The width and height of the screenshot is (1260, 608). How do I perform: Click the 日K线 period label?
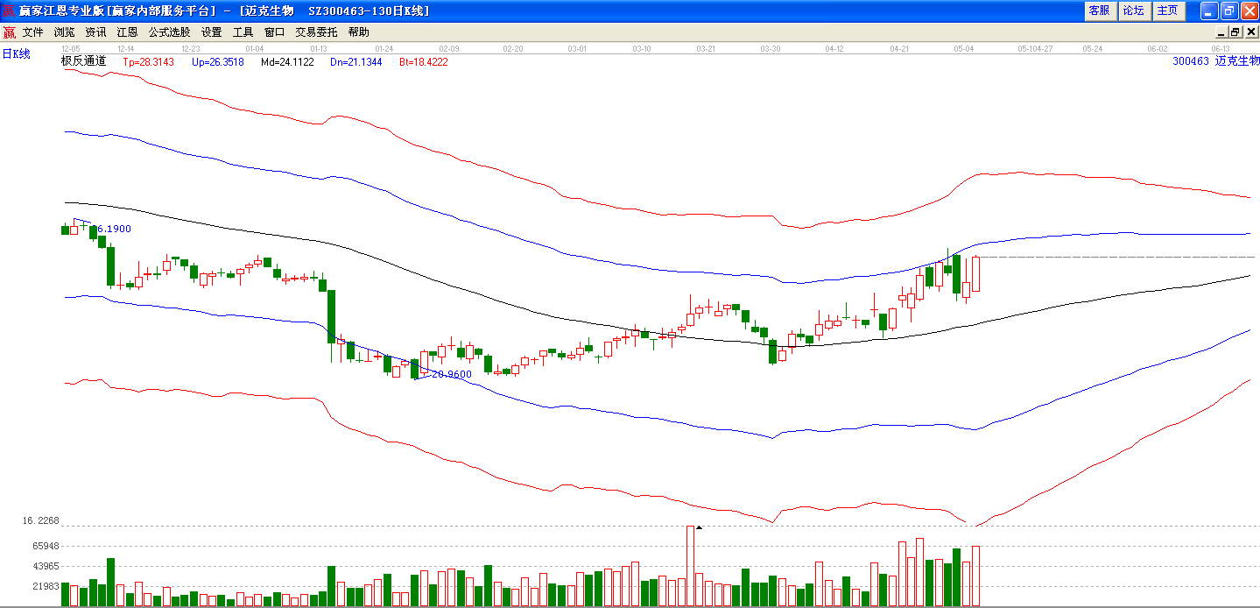tap(16, 54)
